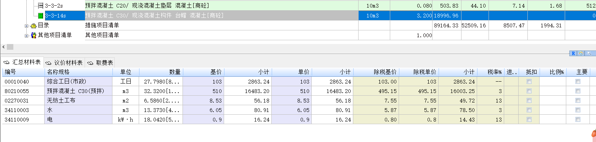Open the 议价材料表 tab
Screen dimensions: 596x142
click(64, 63)
